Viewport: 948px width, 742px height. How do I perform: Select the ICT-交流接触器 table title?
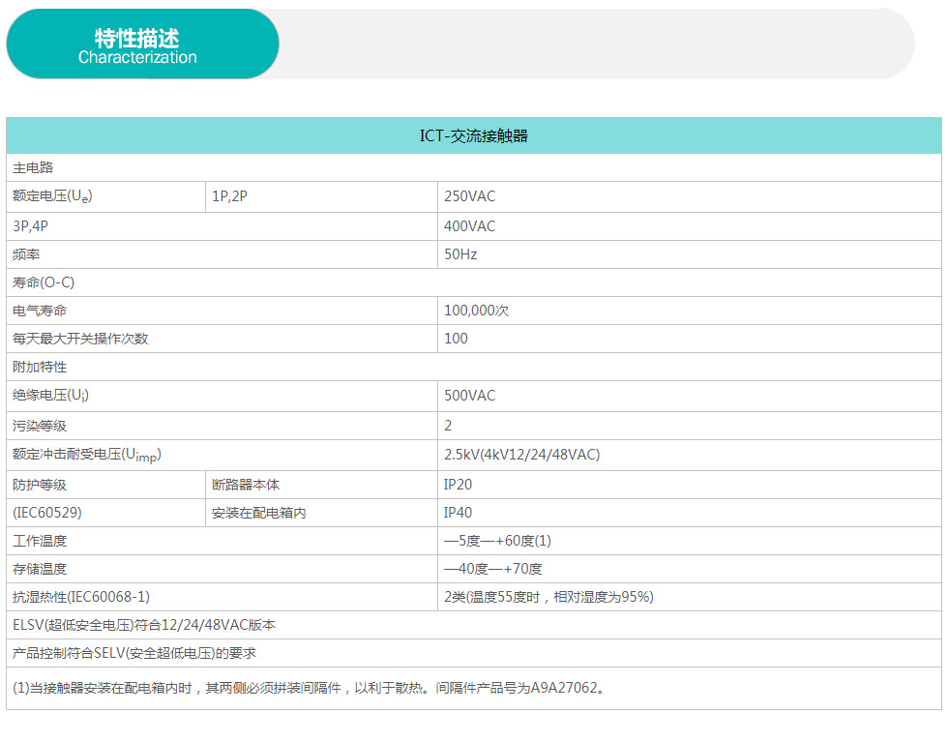coord(473,135)
